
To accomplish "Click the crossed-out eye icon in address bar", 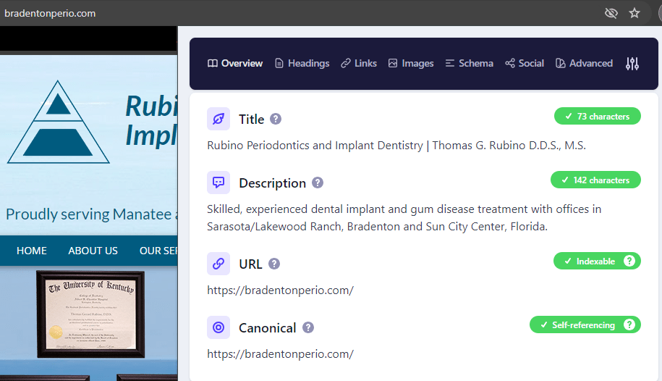I will point(611,13).
